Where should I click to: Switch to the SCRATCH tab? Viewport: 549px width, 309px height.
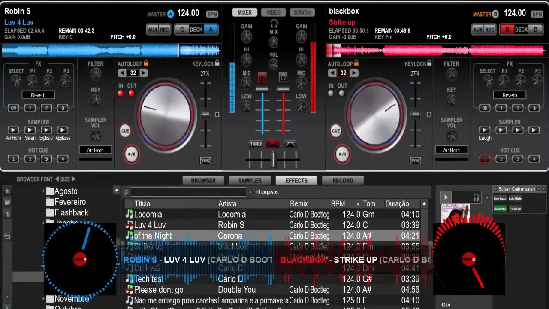(x=302, y=12)
